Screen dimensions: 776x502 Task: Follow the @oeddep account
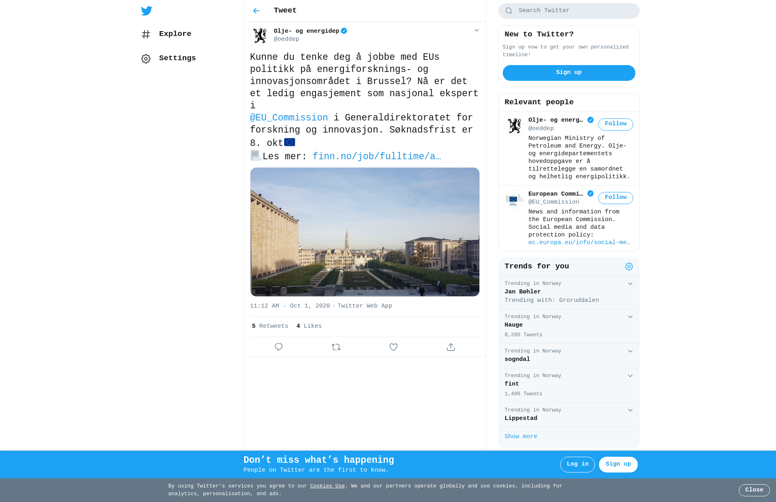pos(616,124)
